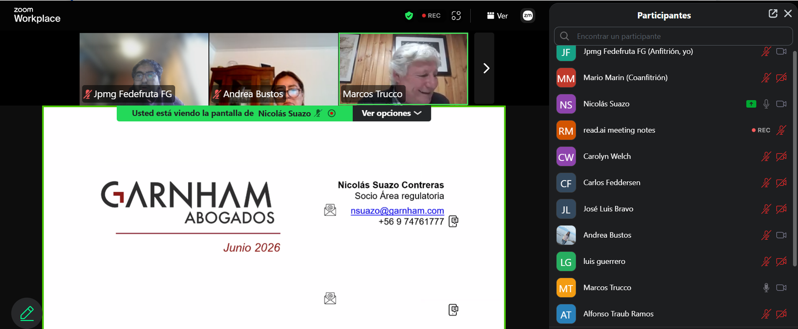
Task: Click the REC badge on read.ai meeting notes
Action: coord(761,130)
